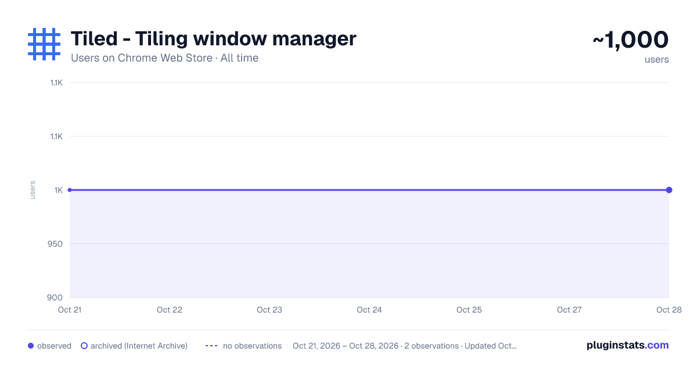Click the "Oct 21" x-axis label
This screenshot has height=366, width=697.
pos(70,310)
